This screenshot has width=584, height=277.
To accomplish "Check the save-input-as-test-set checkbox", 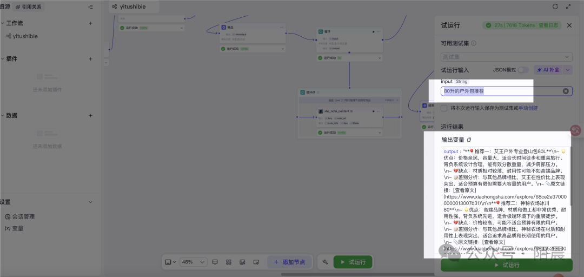I will [444, 108].
